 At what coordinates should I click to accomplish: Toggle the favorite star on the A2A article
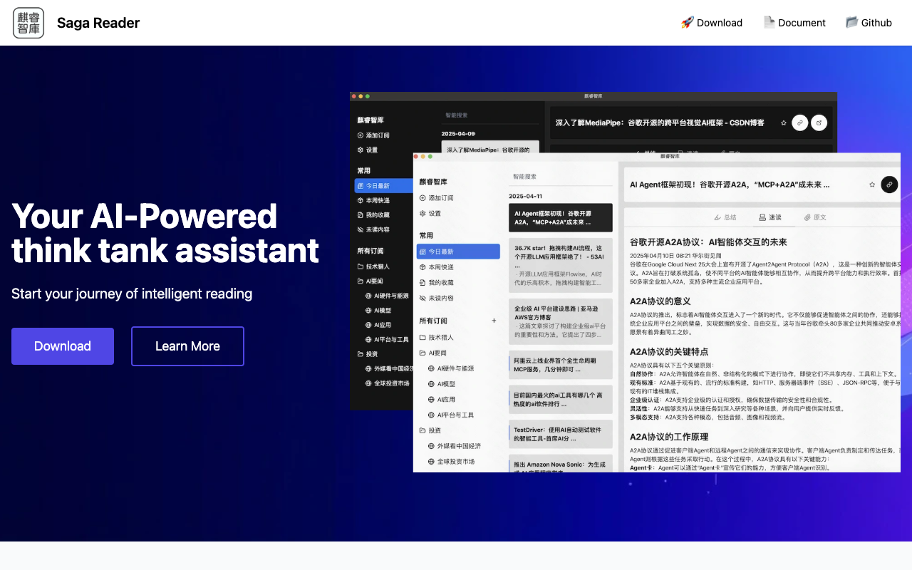(871, 185)
